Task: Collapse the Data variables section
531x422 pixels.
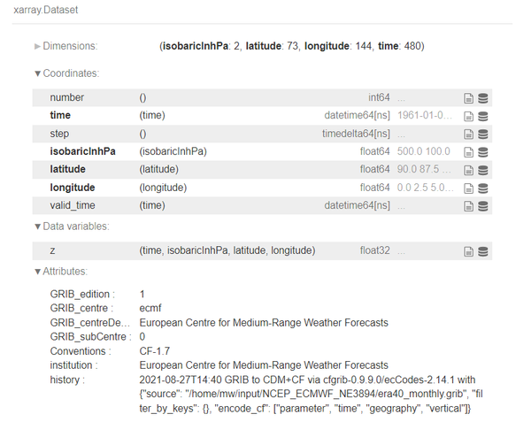Action: 71,226
